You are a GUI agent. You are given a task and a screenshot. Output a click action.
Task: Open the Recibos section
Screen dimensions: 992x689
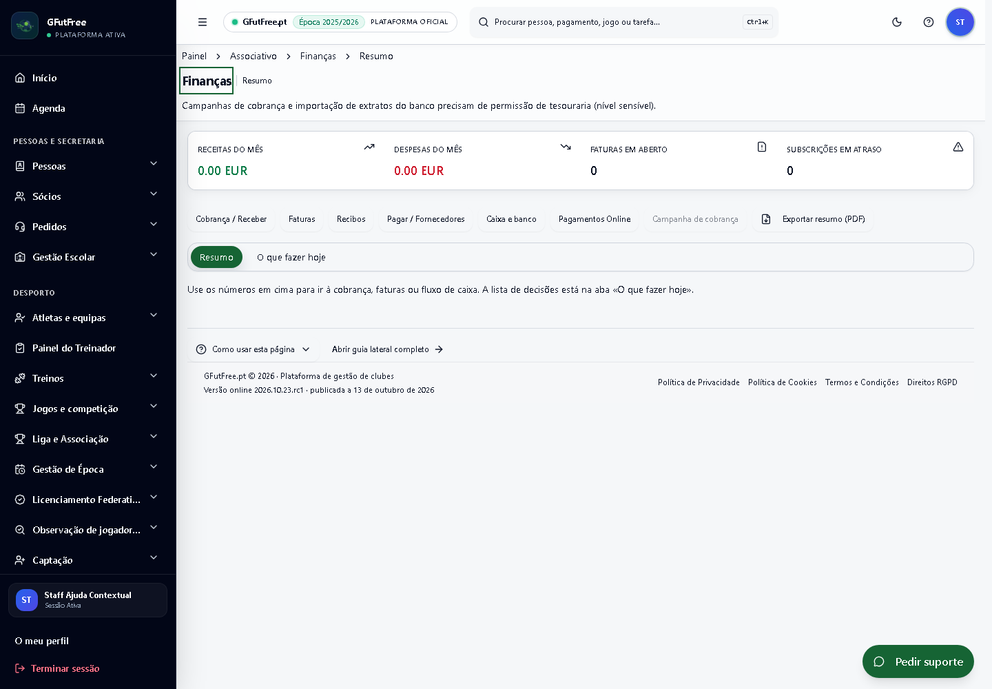(x=351, y=219)
